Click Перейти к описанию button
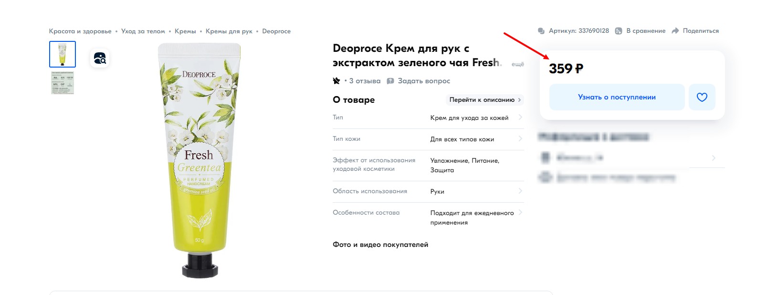This screenshot has width=767, height=295. click(485, 100)
